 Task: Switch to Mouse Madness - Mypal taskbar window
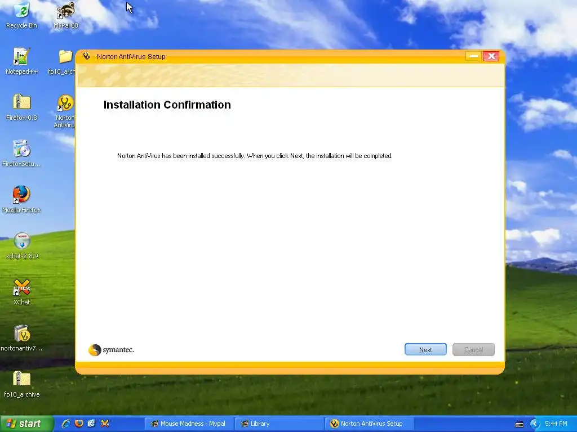click(x=188, y=424)
